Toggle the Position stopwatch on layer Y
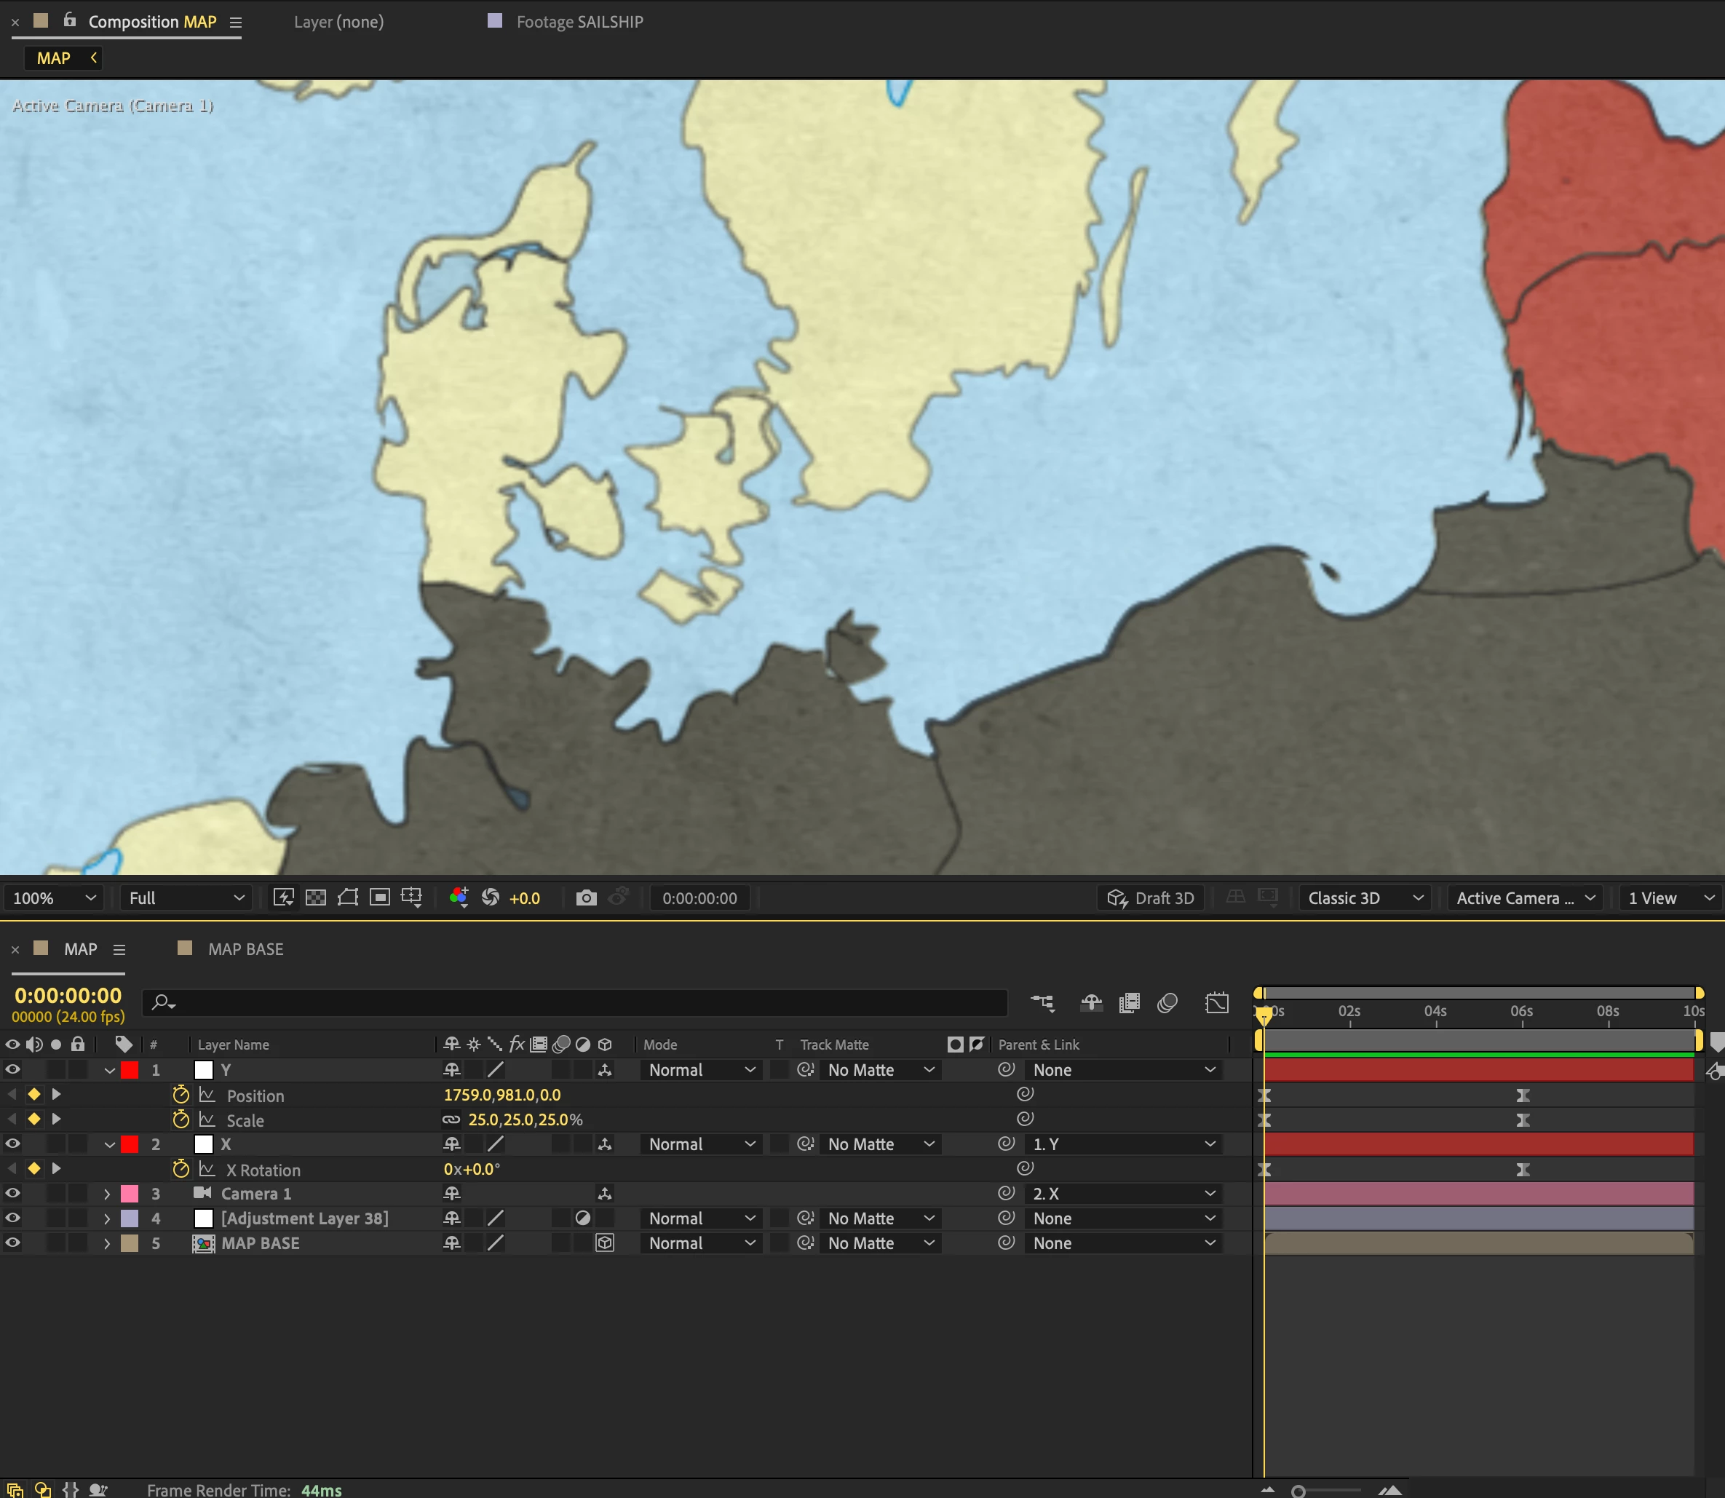The image size is (1725, 1498). [x=181, y=1095]
